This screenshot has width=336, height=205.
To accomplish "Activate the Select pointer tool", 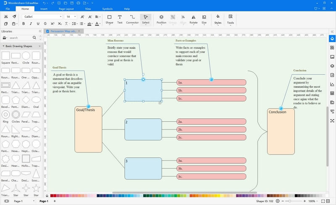I will coord(145,19).
